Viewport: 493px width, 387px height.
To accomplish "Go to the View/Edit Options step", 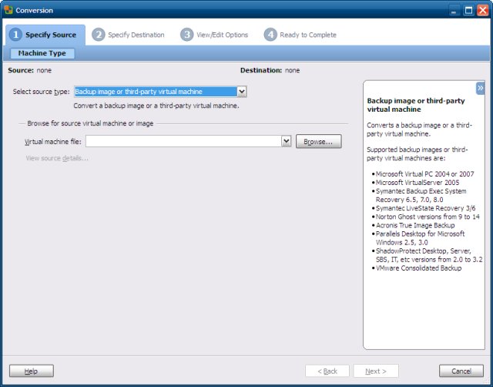I will point(223,35).
